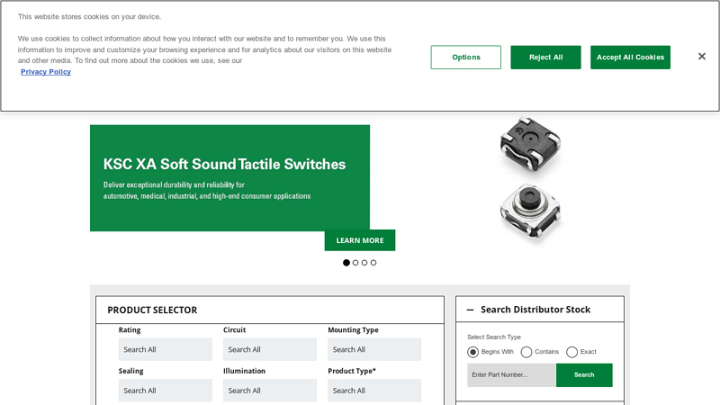Open the Mounting Type dropdown
Image resolution: width=720 pixels, height=405 pixels.
point(374,349)
